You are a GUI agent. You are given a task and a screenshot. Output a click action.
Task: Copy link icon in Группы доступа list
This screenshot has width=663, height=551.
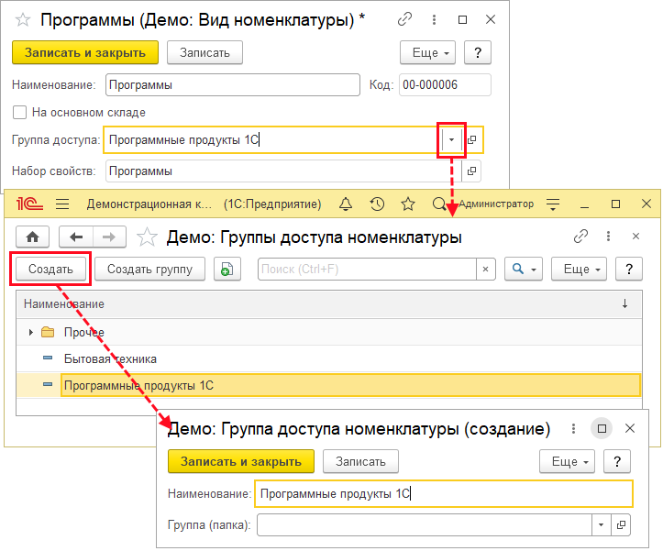point(581,237)
